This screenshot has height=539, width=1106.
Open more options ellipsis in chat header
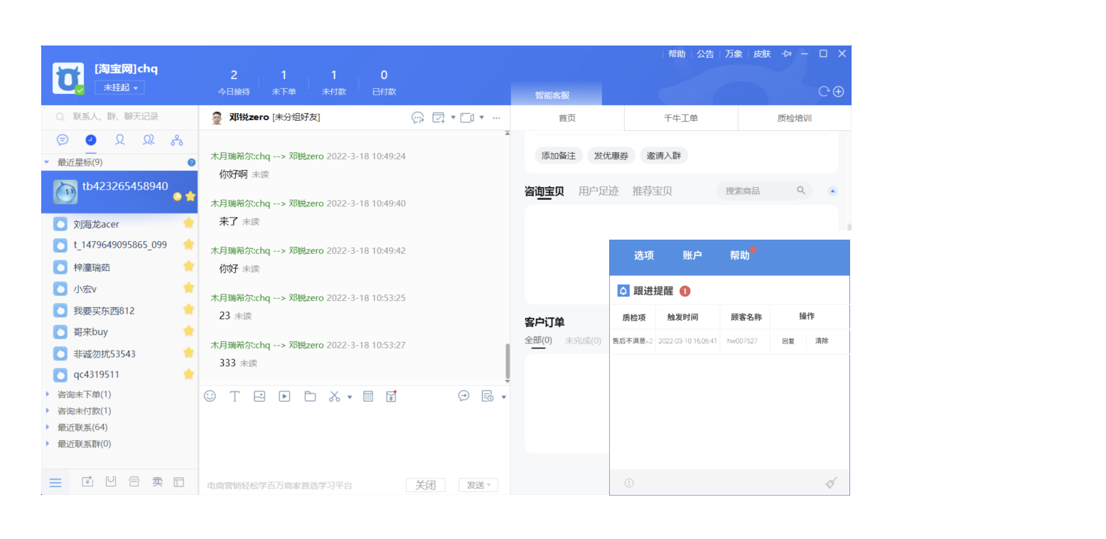pyautogui.click(x=496, y=117)
